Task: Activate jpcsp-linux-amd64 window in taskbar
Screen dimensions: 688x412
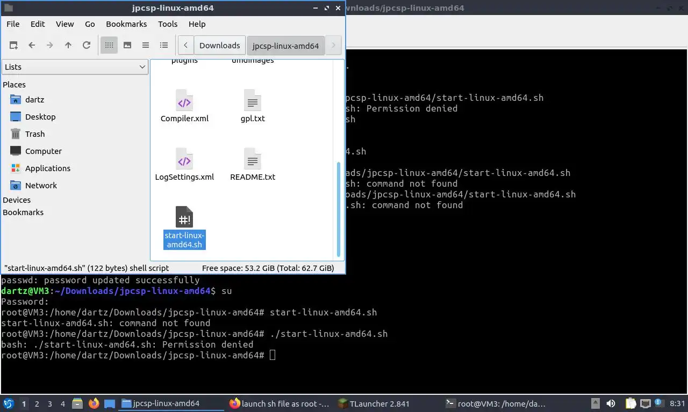Action: [172, 403]
